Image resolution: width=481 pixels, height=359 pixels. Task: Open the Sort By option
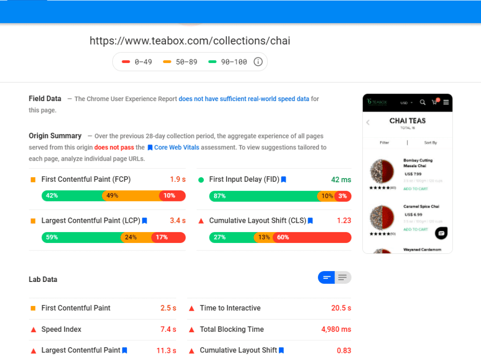point(430,142)
